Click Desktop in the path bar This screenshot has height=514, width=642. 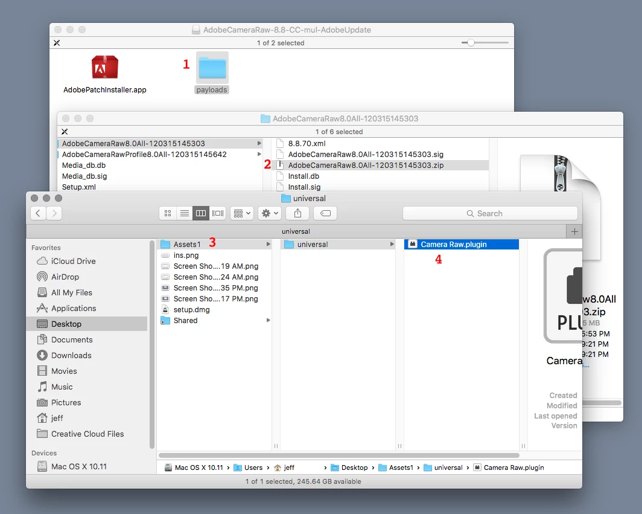click(349, 467)
